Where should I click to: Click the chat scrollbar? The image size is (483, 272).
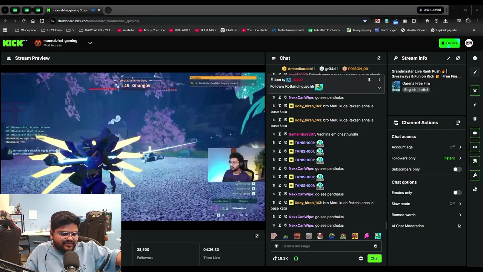[x=386, y=225]
